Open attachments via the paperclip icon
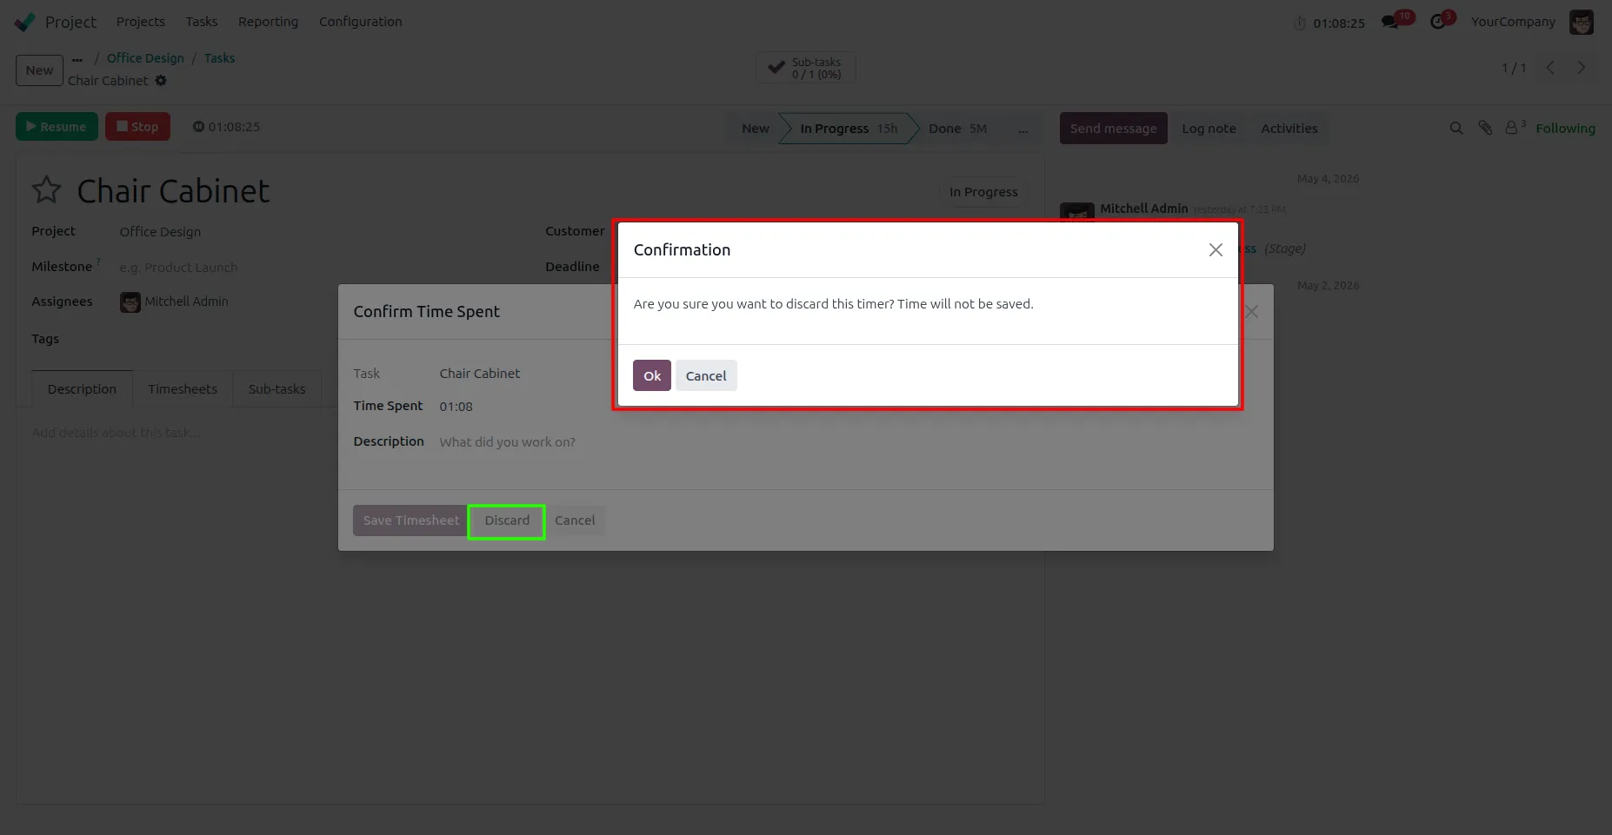The width and height of the screenshot is (1612, 835). tap(1485, 129)
